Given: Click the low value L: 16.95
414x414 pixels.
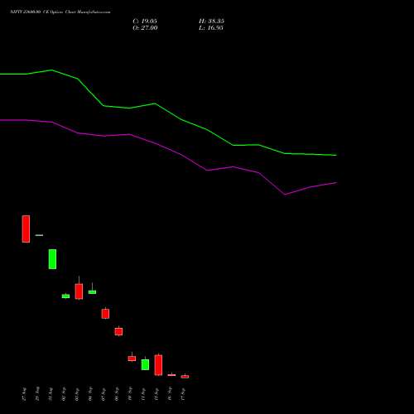Looking at the screenshot, I should click(x=211, y=27).
